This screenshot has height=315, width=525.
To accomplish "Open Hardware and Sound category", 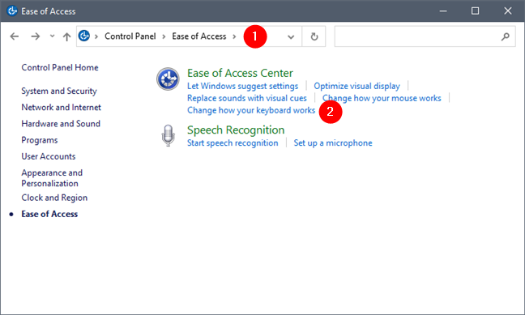I will click(61, 124).
